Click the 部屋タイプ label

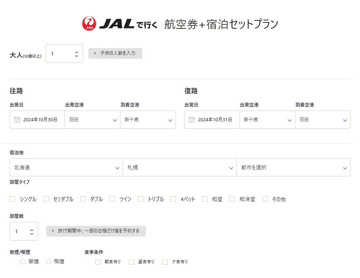(x=20, y=182)
